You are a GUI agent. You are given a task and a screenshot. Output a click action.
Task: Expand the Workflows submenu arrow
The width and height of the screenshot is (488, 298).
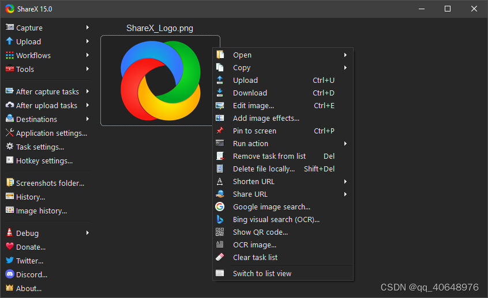click(x=88, y=55)
